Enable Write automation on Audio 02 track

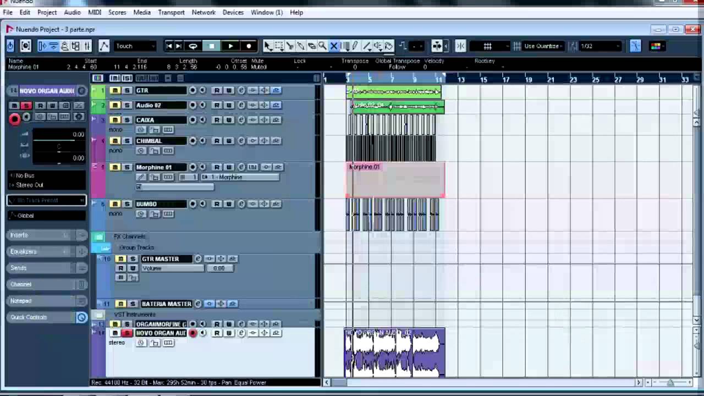coord(229,105)
